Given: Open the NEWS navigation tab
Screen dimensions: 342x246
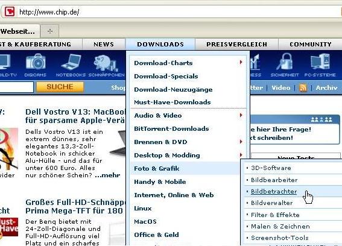Looking at the screenshot, I should (104, 44).
